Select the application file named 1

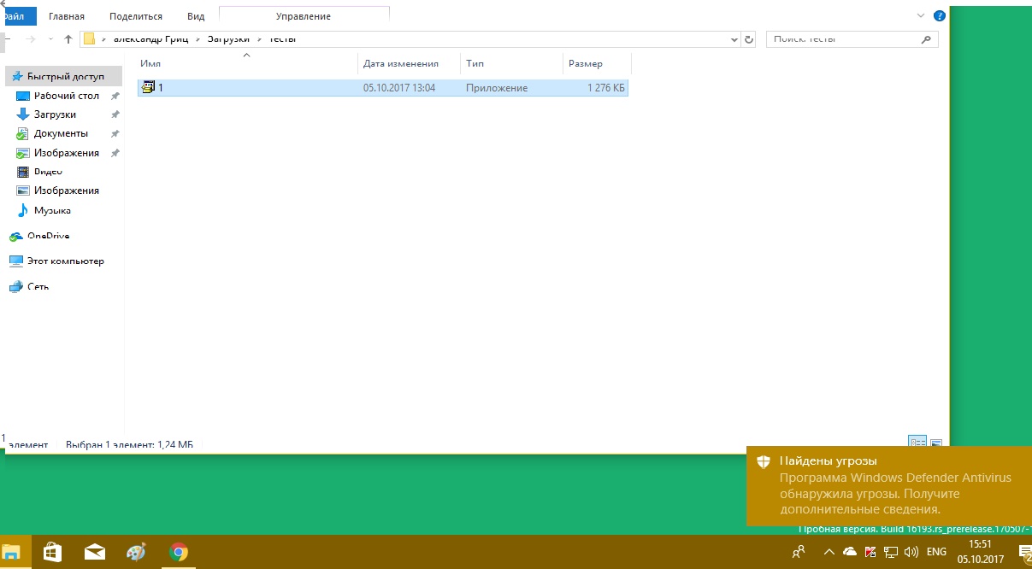coord(382,88)
